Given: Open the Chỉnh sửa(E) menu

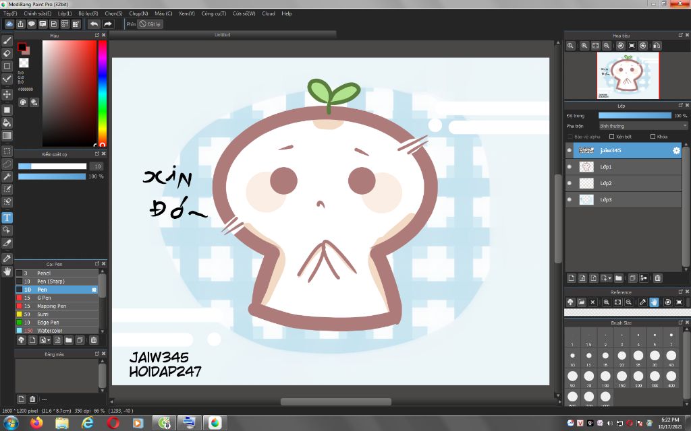Looking at the screenshot, I should (x=38, y=13).
